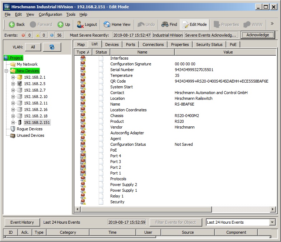This screenshot has width=281, height=242.
Task: Open the Last 24 Hours Events dropdown
Action: click(x=272, y=222)
